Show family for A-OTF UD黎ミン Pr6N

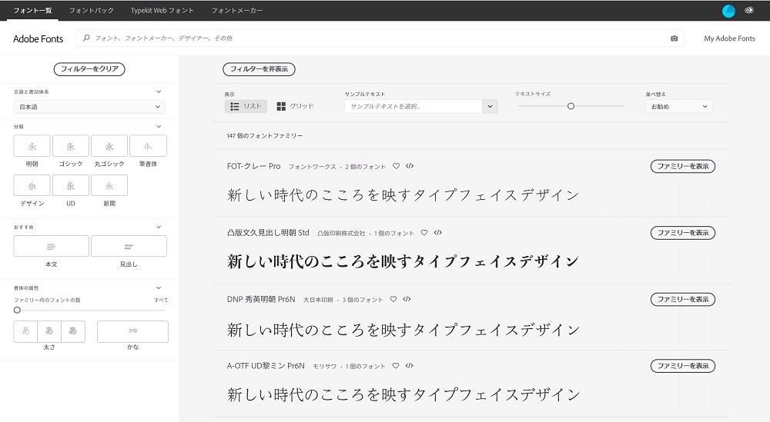[682, 366]
